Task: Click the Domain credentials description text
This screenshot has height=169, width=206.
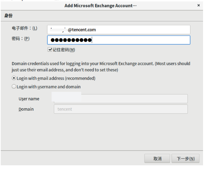Action: [x=101, y=67]
